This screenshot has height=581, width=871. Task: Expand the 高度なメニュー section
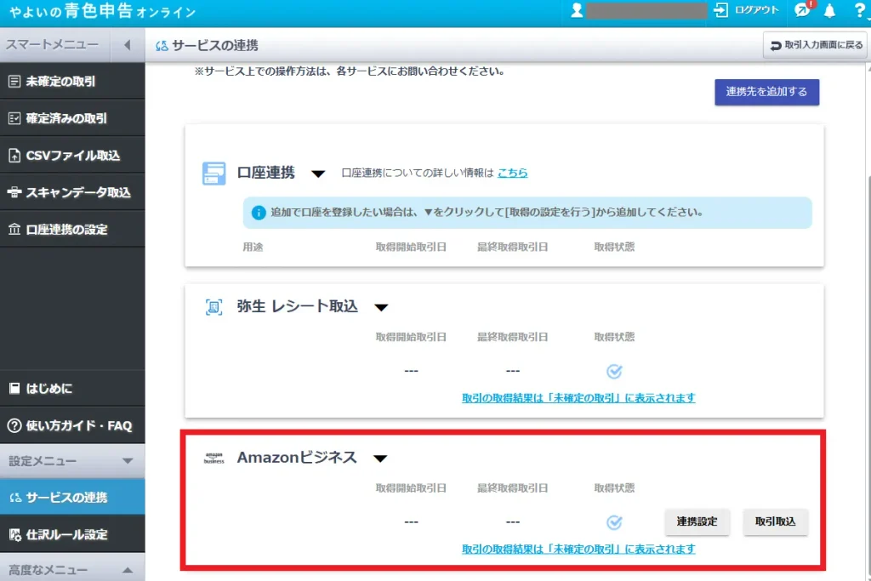(128, 570)
